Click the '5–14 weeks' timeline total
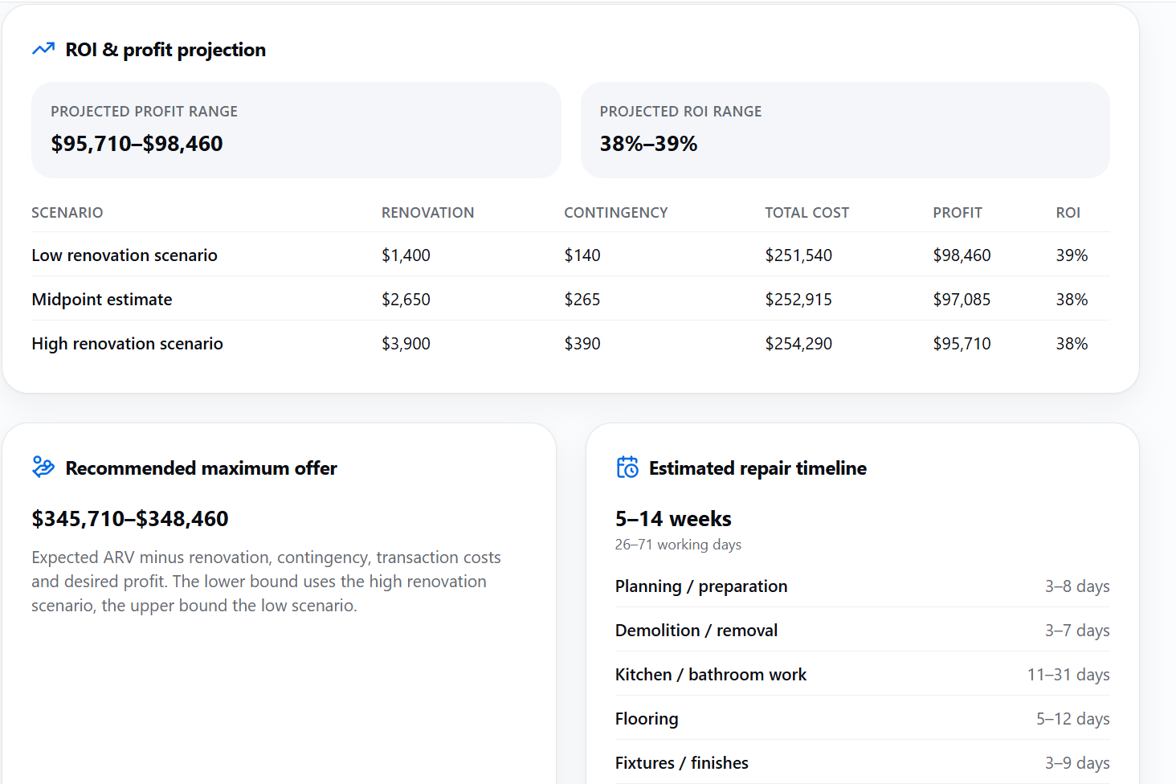1176x784 pixels. 673,519
